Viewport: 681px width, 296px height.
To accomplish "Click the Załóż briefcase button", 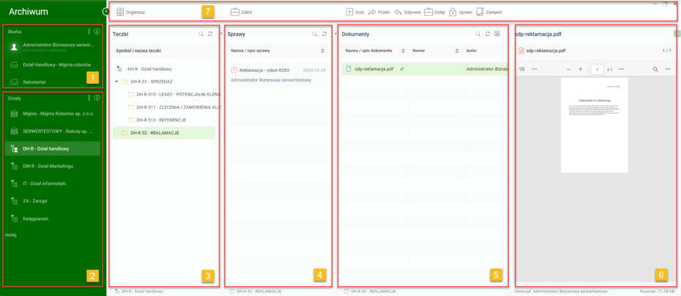I will 241,12.
